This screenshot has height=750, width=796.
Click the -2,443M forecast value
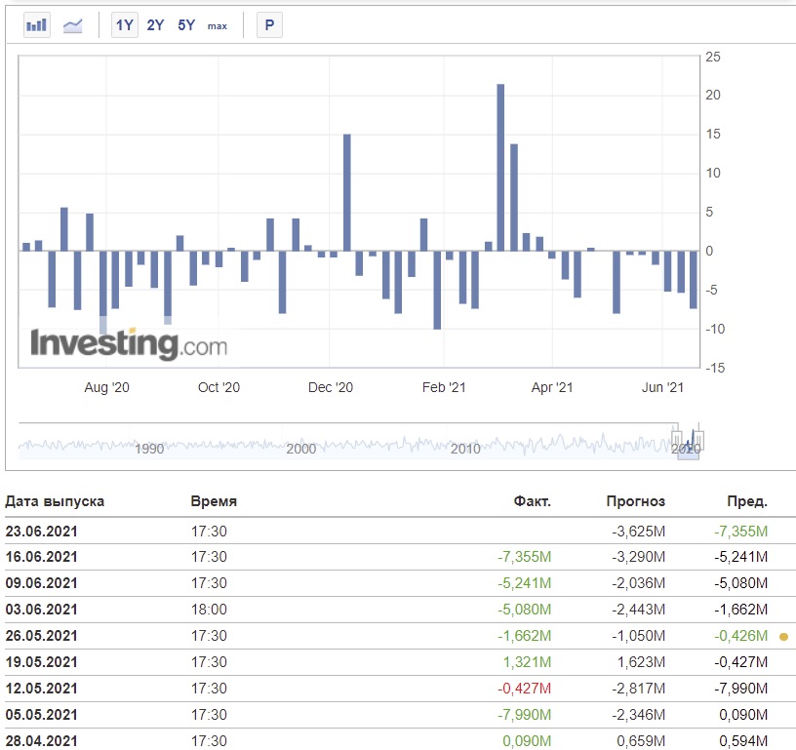tap(638, 610)
